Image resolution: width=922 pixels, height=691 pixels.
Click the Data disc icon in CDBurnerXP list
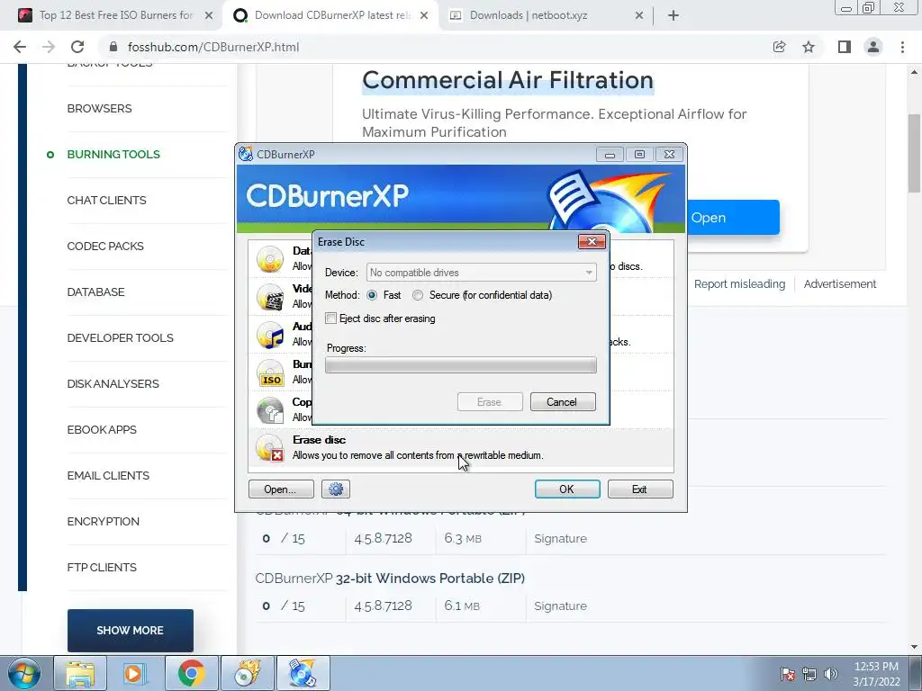click(270, 258)
